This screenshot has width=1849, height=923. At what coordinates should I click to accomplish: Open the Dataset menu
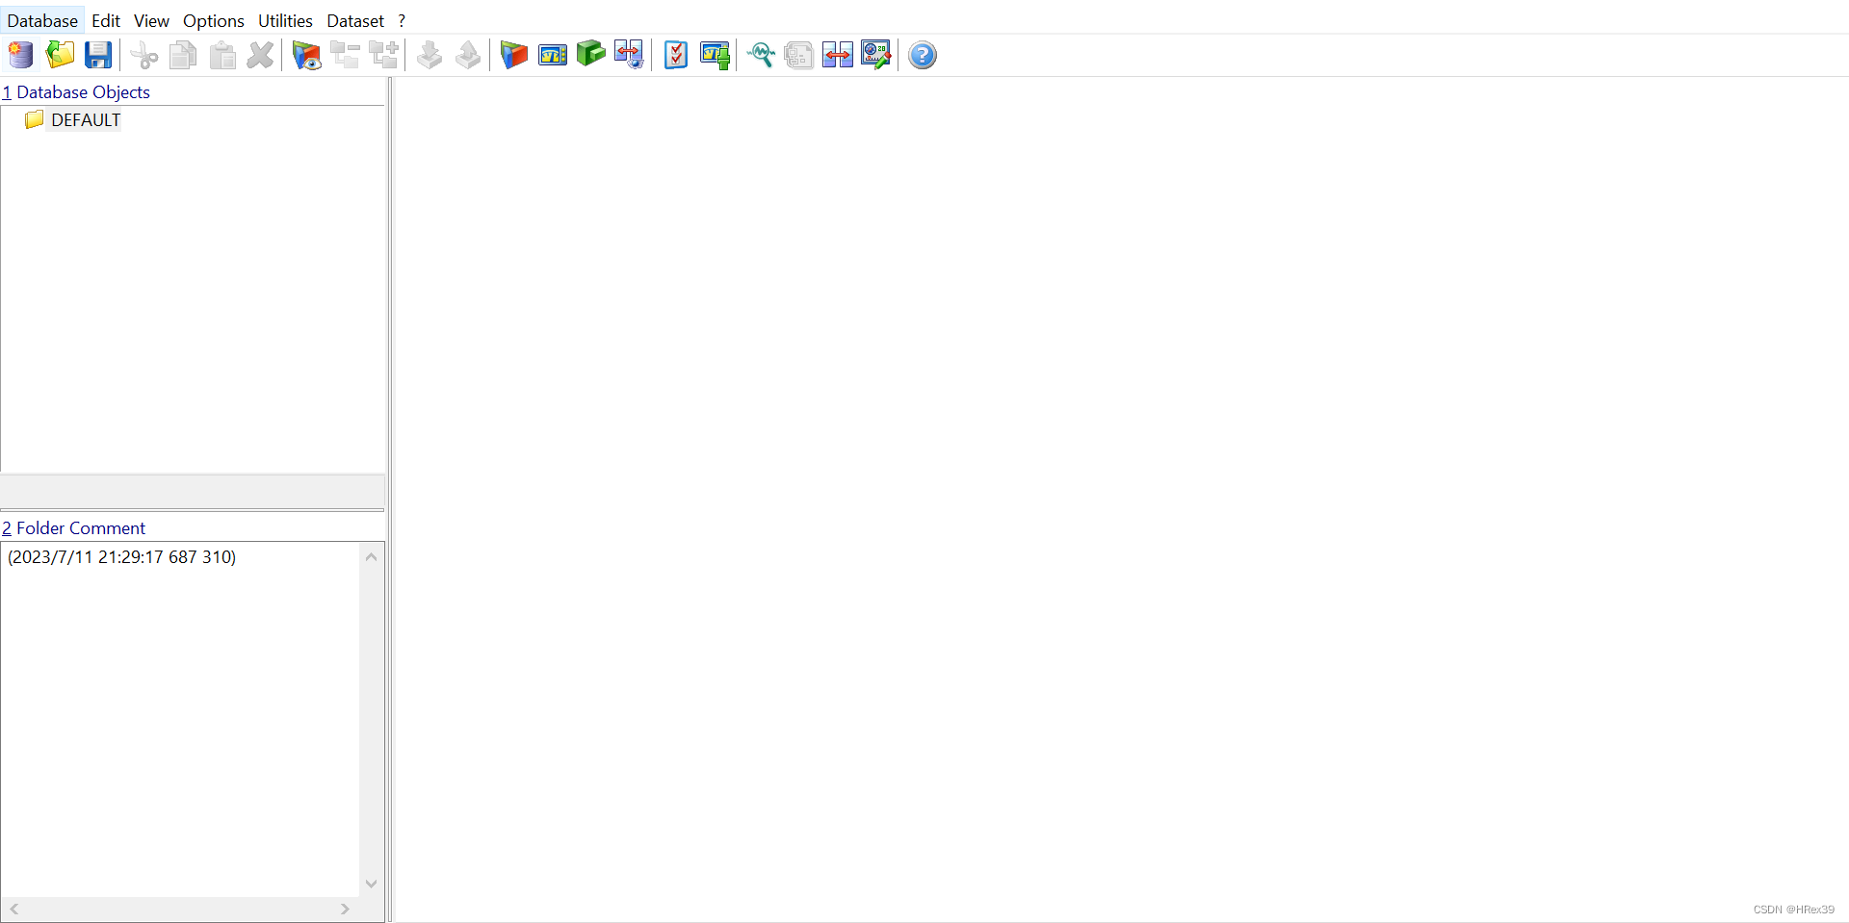pos(355,20)
